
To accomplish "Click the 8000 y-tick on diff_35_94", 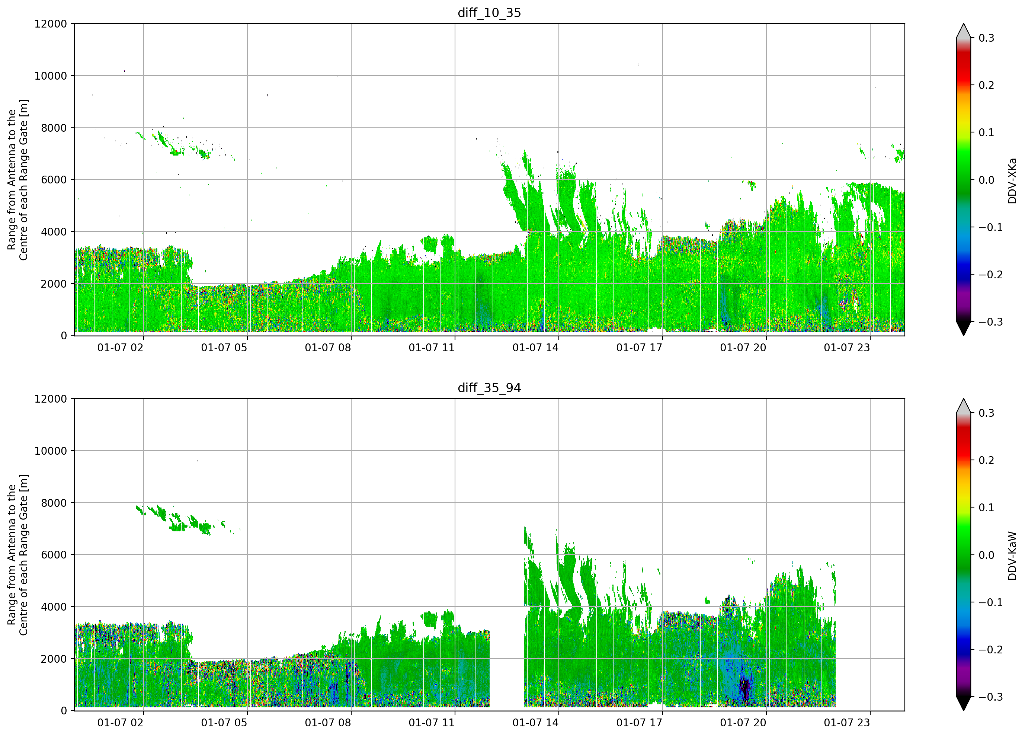I will 54,503.
